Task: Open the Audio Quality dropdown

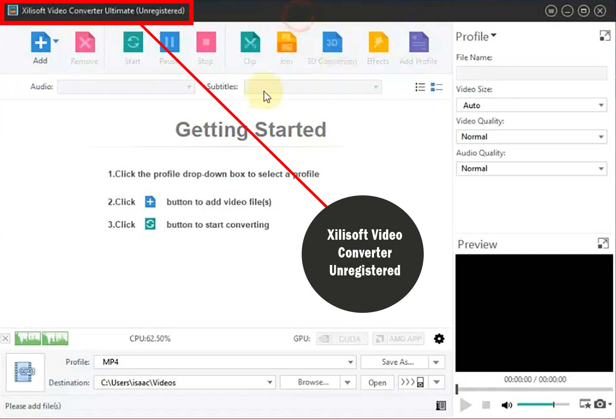Action: pyautogui.click(x=531, y=168)
